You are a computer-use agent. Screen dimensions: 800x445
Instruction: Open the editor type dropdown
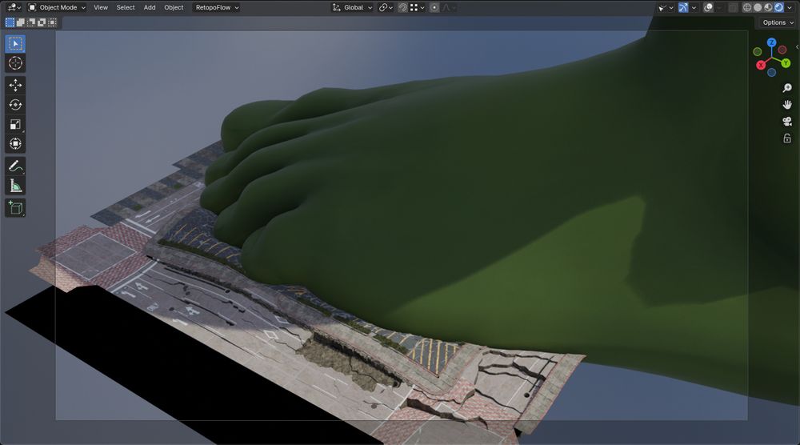14,8
